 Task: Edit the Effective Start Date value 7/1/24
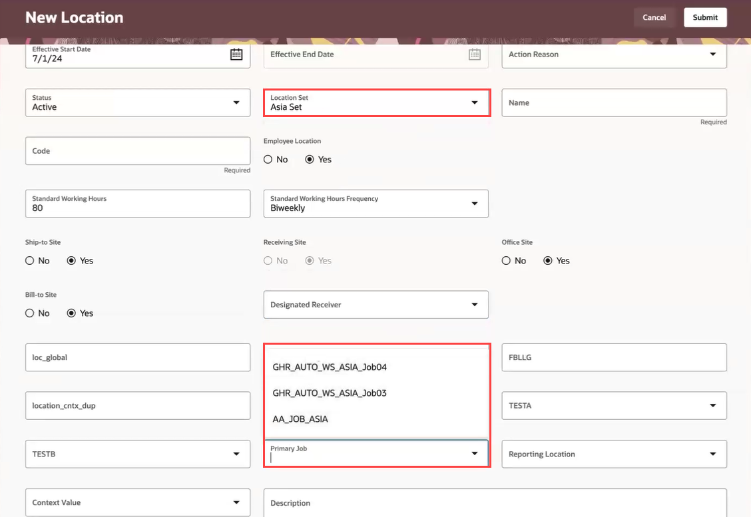[47, 59]
